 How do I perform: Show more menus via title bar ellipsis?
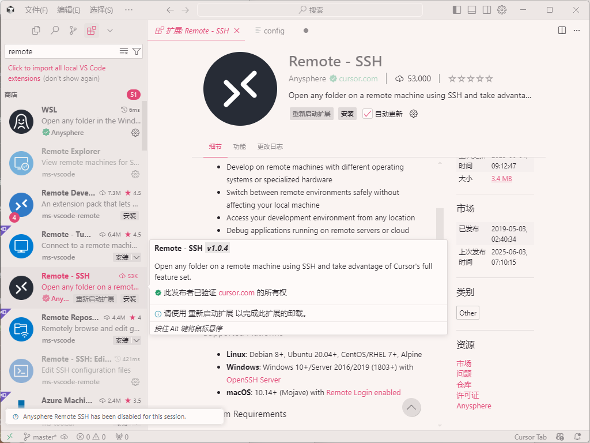tap(128, 10)
